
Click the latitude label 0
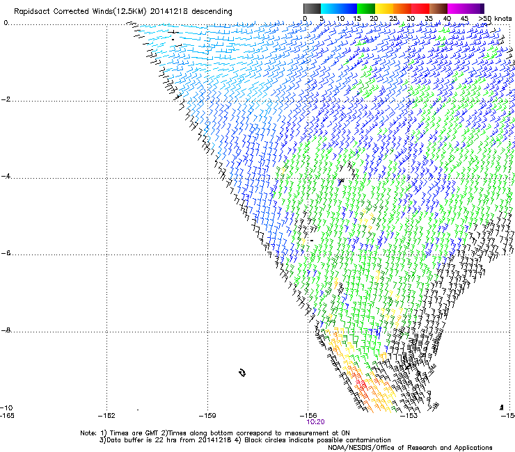[x=6, y=23]
